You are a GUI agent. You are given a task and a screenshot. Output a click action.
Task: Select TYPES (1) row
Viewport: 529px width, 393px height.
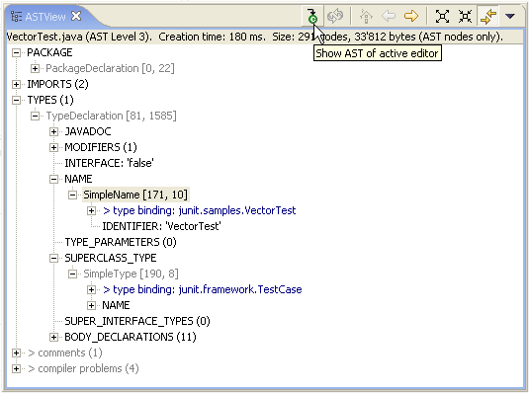click(x=50, y=100)
